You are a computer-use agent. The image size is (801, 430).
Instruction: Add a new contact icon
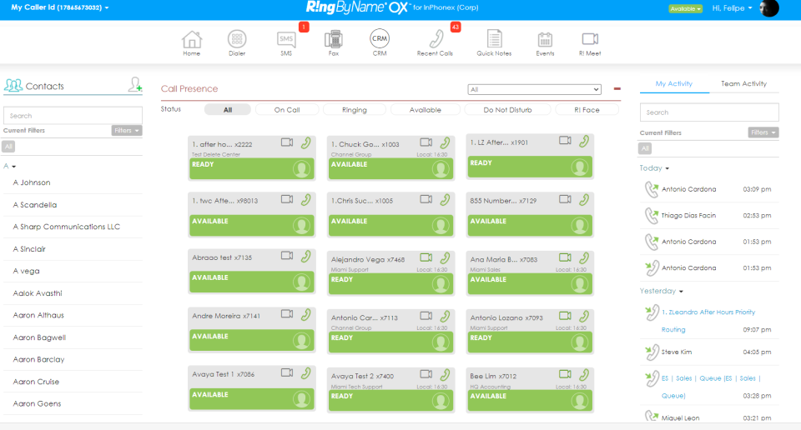[x=135, y=84]
